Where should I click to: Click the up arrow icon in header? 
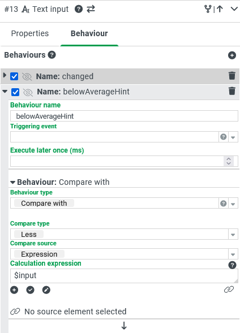(220, 9)
